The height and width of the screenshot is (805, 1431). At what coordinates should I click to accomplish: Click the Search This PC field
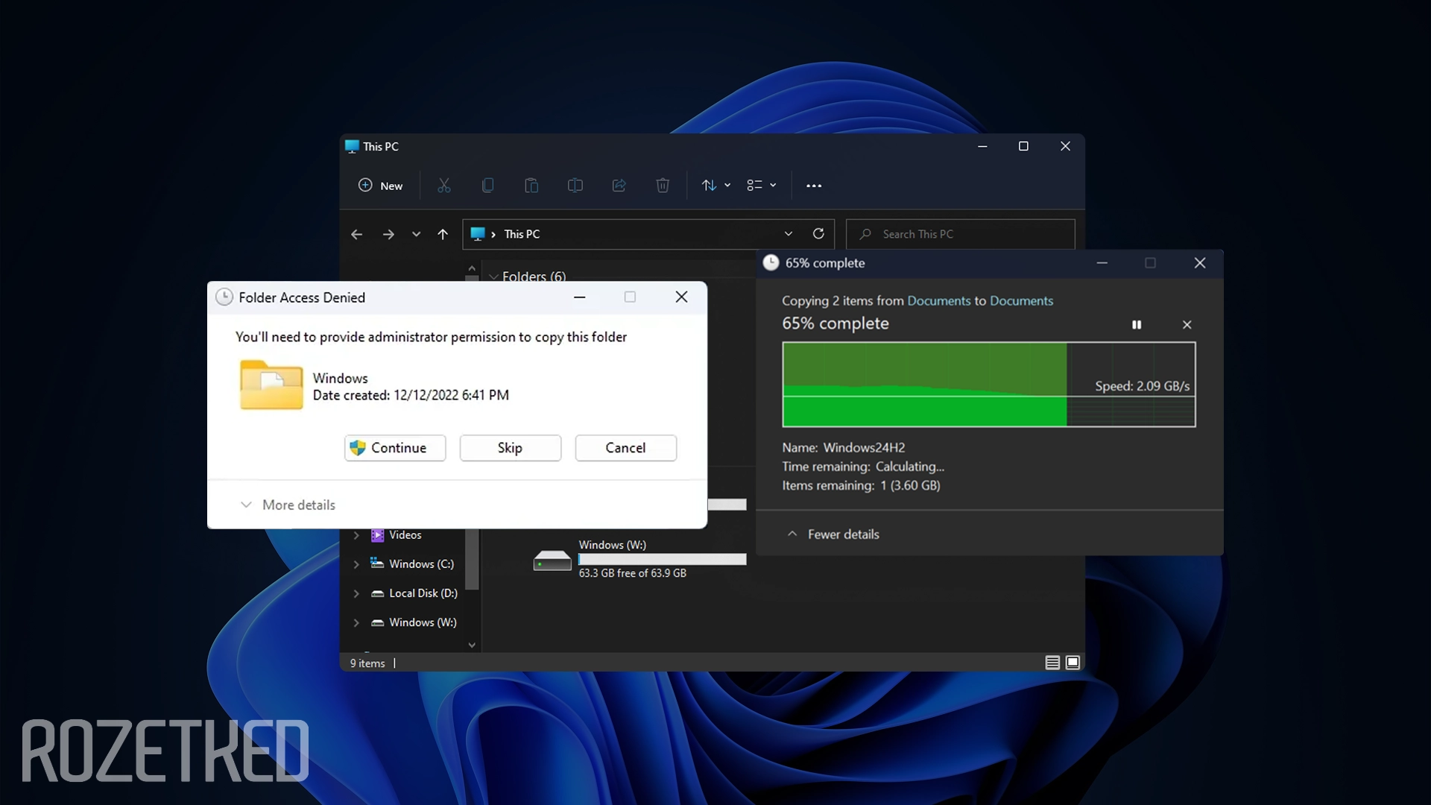[x=961, y=234]
